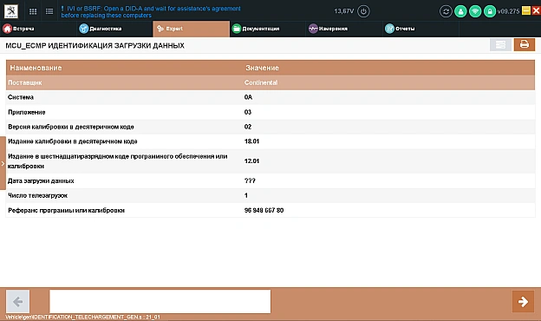The image size is (541, 321).
Task: Open the Встреча tab
Action: pos(38,29)
